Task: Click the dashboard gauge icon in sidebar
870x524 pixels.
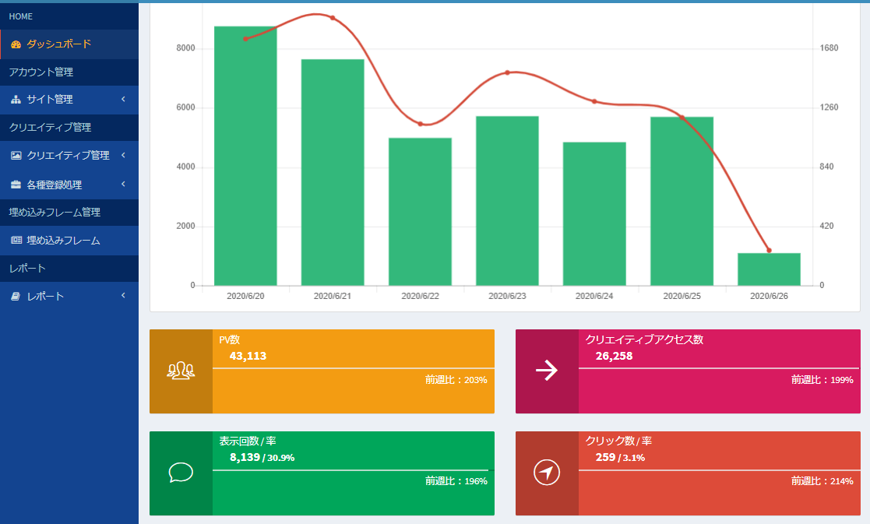Action: [16, 44]
